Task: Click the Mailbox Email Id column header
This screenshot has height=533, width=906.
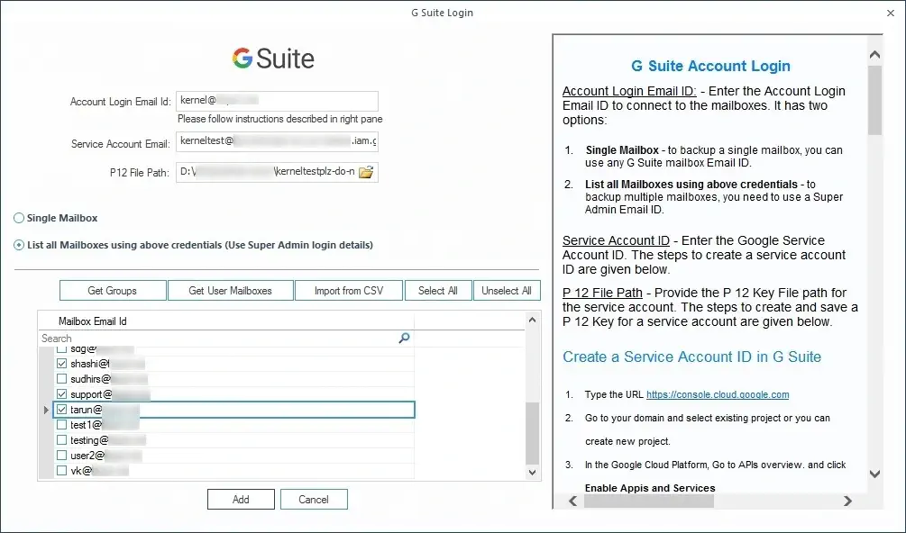Action: click(x=226, y=321)
